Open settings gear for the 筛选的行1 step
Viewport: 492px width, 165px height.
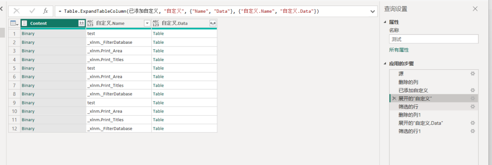472,131
